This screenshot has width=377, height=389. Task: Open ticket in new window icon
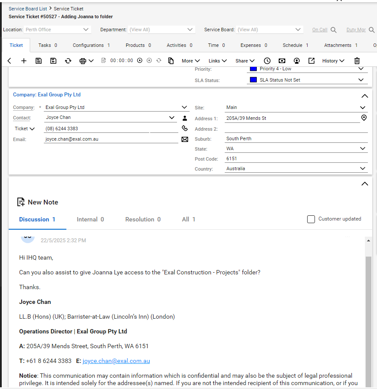click(x=311, y=61)
